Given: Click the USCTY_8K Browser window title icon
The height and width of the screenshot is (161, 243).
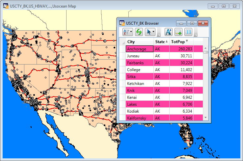Looking at the screenshot, I should pos(122,23).
